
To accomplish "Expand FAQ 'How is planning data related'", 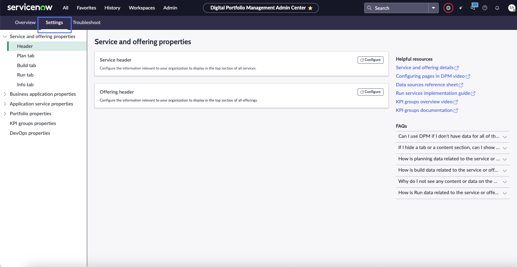I will tap(453, 159).
